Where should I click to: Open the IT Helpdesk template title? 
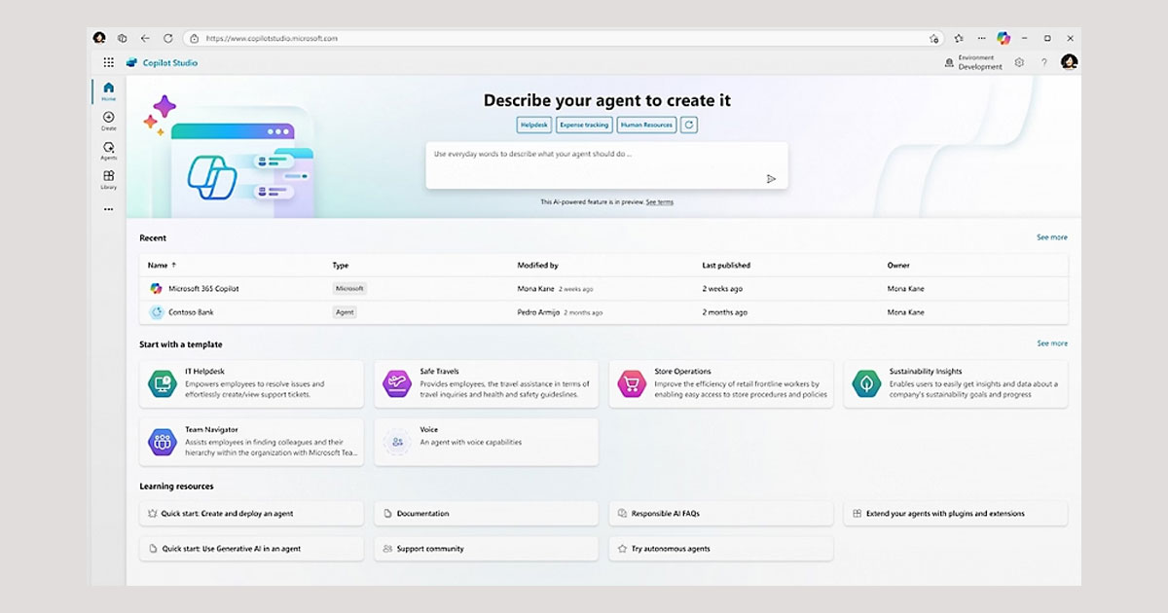click(x=205, y=372)
